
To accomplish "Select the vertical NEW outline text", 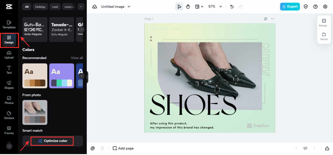I will pos(264,60).
